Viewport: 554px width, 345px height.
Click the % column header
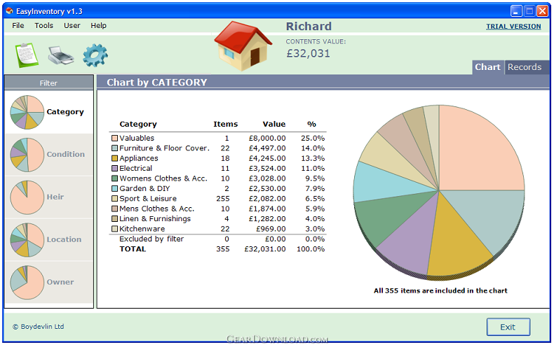[311, 124]
